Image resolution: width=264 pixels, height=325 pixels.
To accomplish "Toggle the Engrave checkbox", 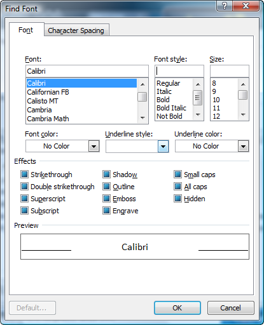I will click(x=106, y=211).
